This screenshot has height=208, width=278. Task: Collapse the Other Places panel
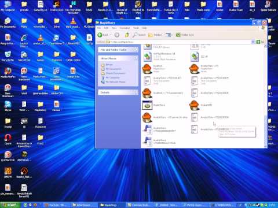[x=136, y=58]
